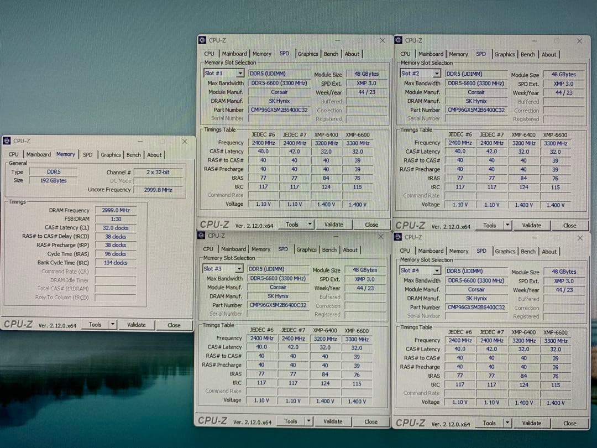Open the Slot #4 memory slot dropdown
Screen dimensions: 597x448
(436, 270)
